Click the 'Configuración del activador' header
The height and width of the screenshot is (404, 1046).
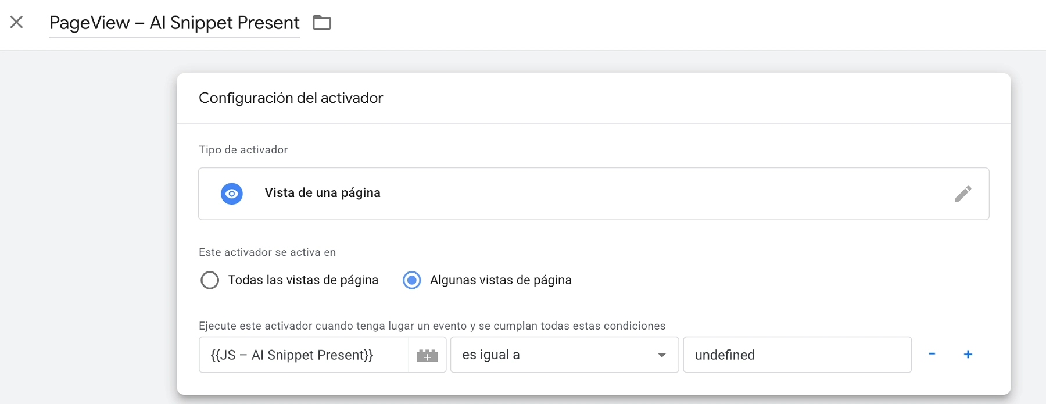pyautogui.click(x=291, y=98)
